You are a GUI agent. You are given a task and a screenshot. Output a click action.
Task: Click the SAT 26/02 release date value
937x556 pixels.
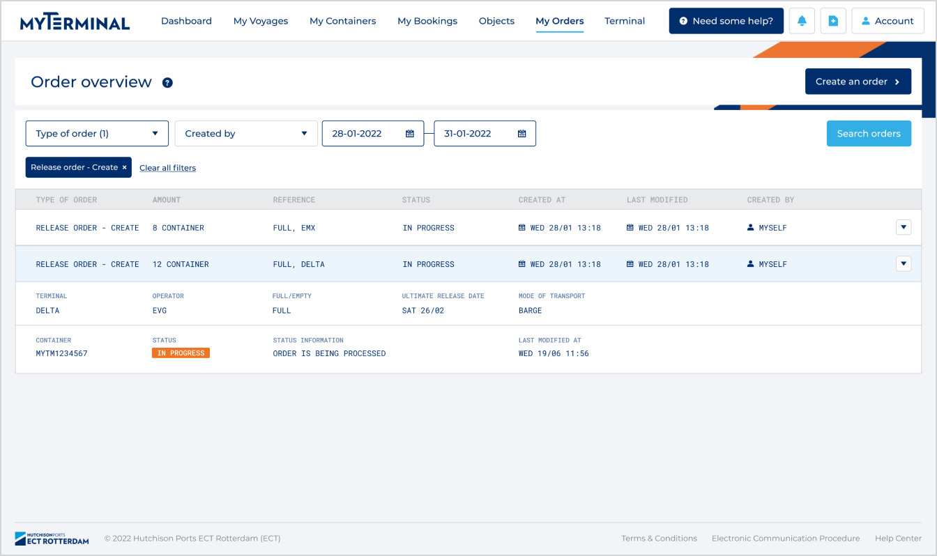pos(423,311)
